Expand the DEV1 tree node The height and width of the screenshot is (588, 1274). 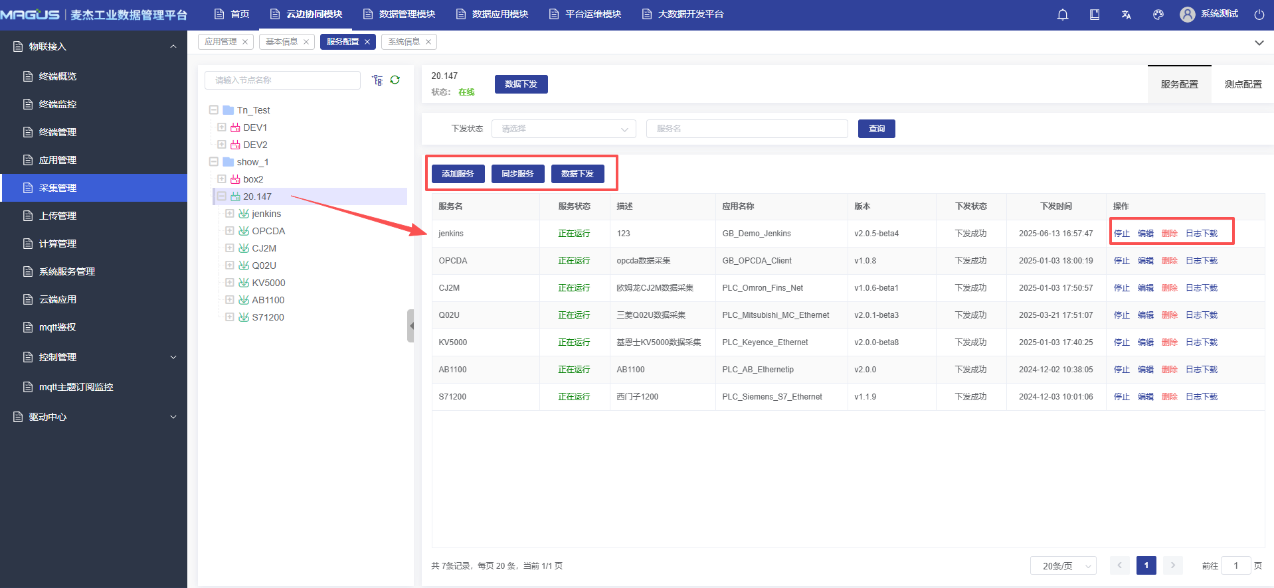[222, 127]
